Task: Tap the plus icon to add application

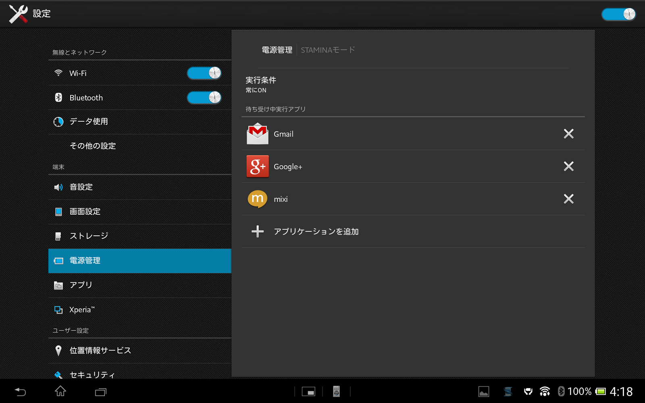Action: (258, 231)
